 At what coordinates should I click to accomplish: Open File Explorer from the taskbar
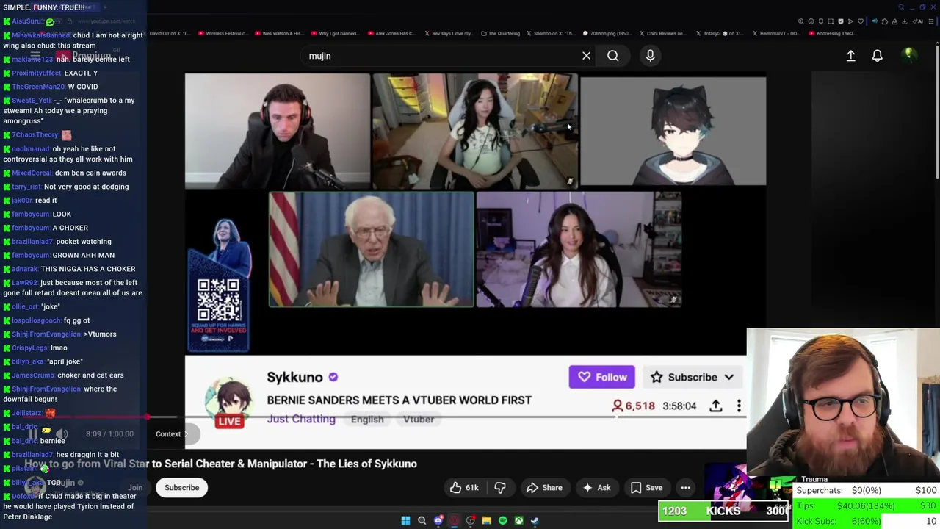coord(486,521)
